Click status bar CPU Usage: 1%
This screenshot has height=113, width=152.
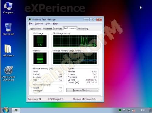(56, 99)
